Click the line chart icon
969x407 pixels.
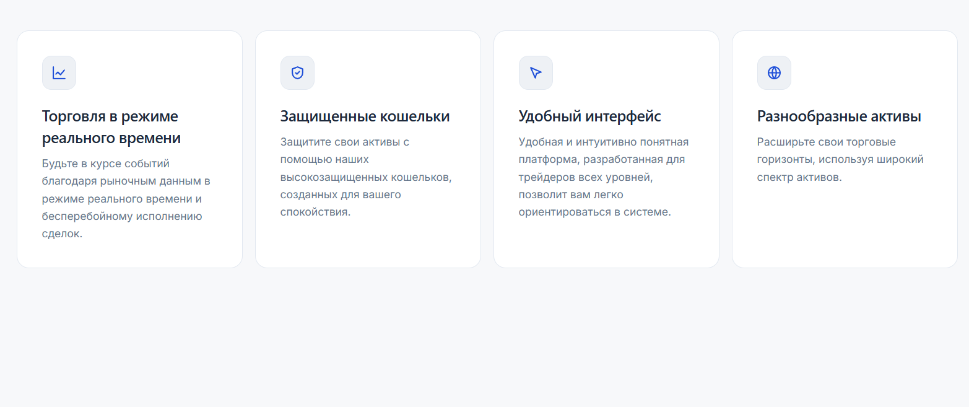tap(59, 73)
